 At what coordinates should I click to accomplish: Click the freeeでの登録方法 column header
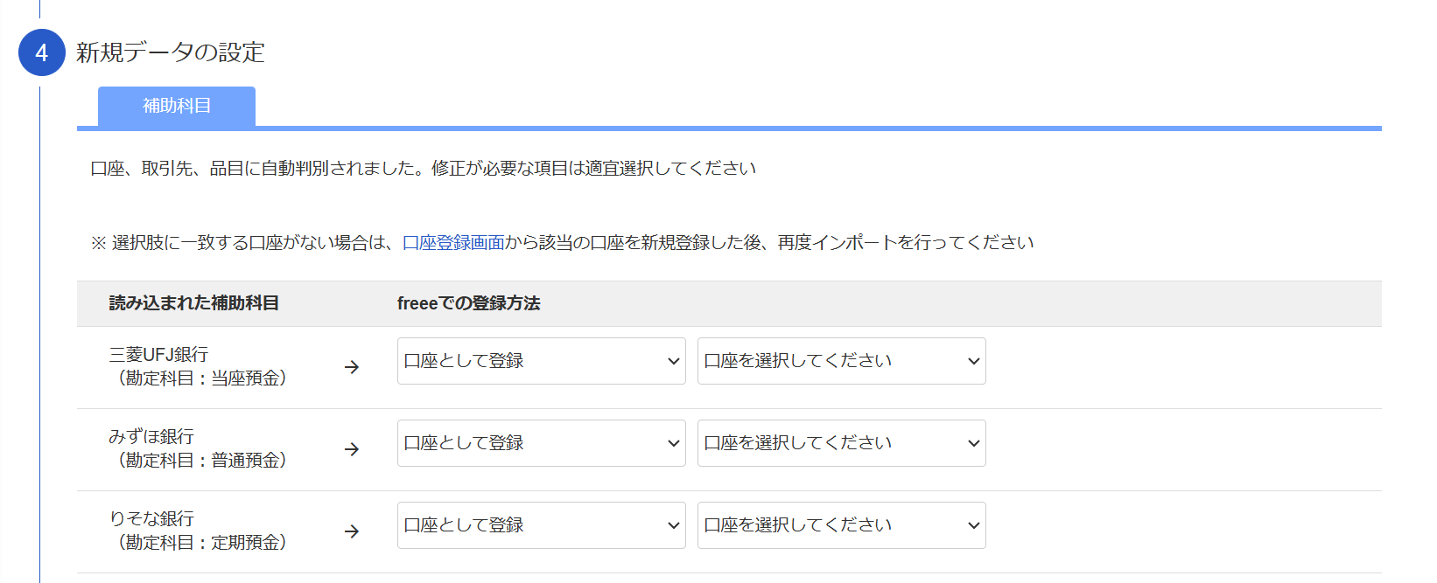(x=468, y=303)
